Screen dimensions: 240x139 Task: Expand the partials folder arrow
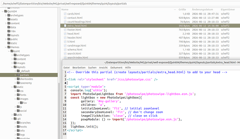click(x=15, y=75)
